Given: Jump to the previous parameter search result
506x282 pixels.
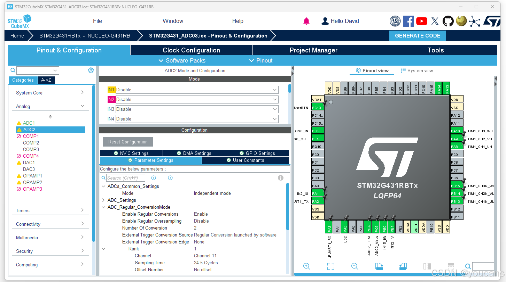Looking at the screenshot, I should pyautogui.click(x=154, y=178).
